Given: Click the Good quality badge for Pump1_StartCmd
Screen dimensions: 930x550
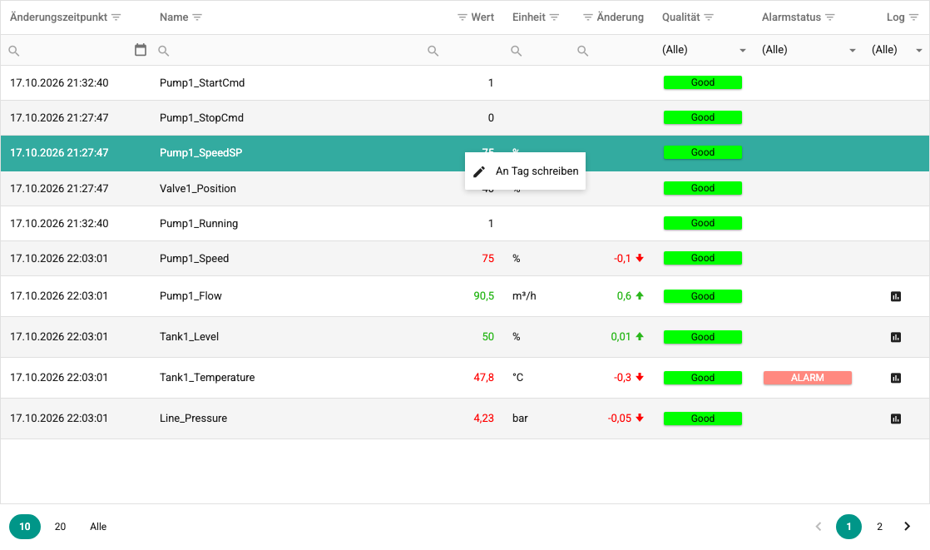Looking at the screenshot, I should (x=703, y=82).
